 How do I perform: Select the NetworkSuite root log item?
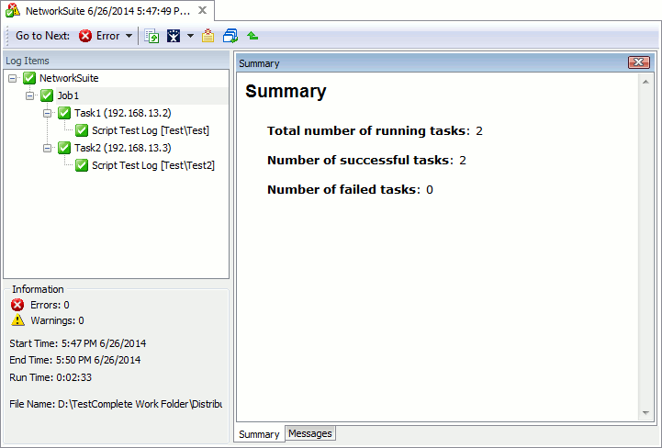(x=69, y=78)
